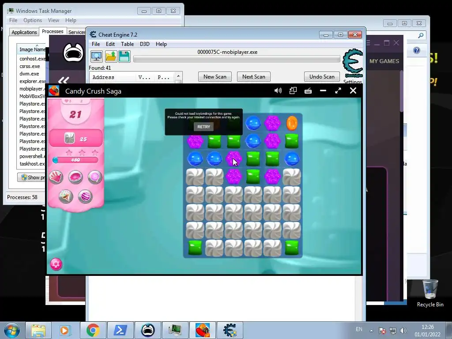
Task: Click Cheat Engine save floppy icon
Action: point(124,56)
